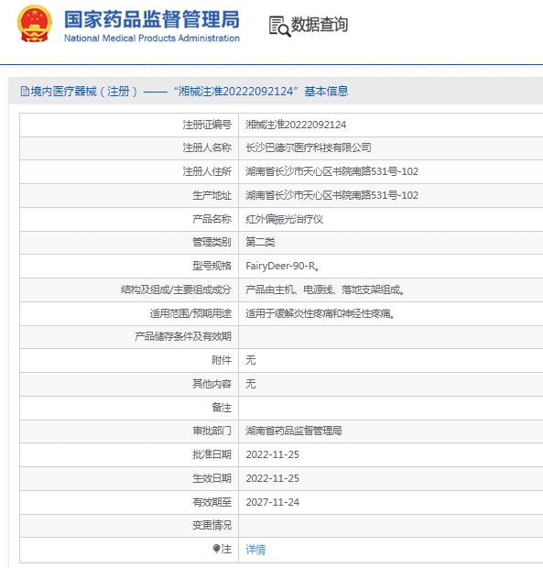Screen dimensions: 543x568
Task: Click the 结构及组成/主要组成成分 label
Action: coord(176,289)
